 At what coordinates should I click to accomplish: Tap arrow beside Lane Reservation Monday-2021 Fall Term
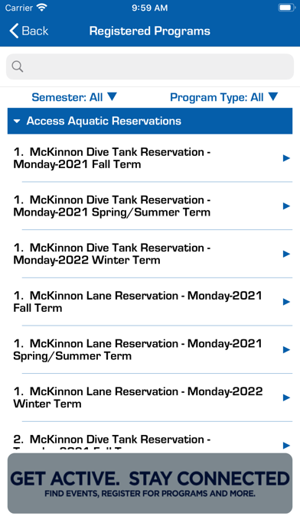286,302
